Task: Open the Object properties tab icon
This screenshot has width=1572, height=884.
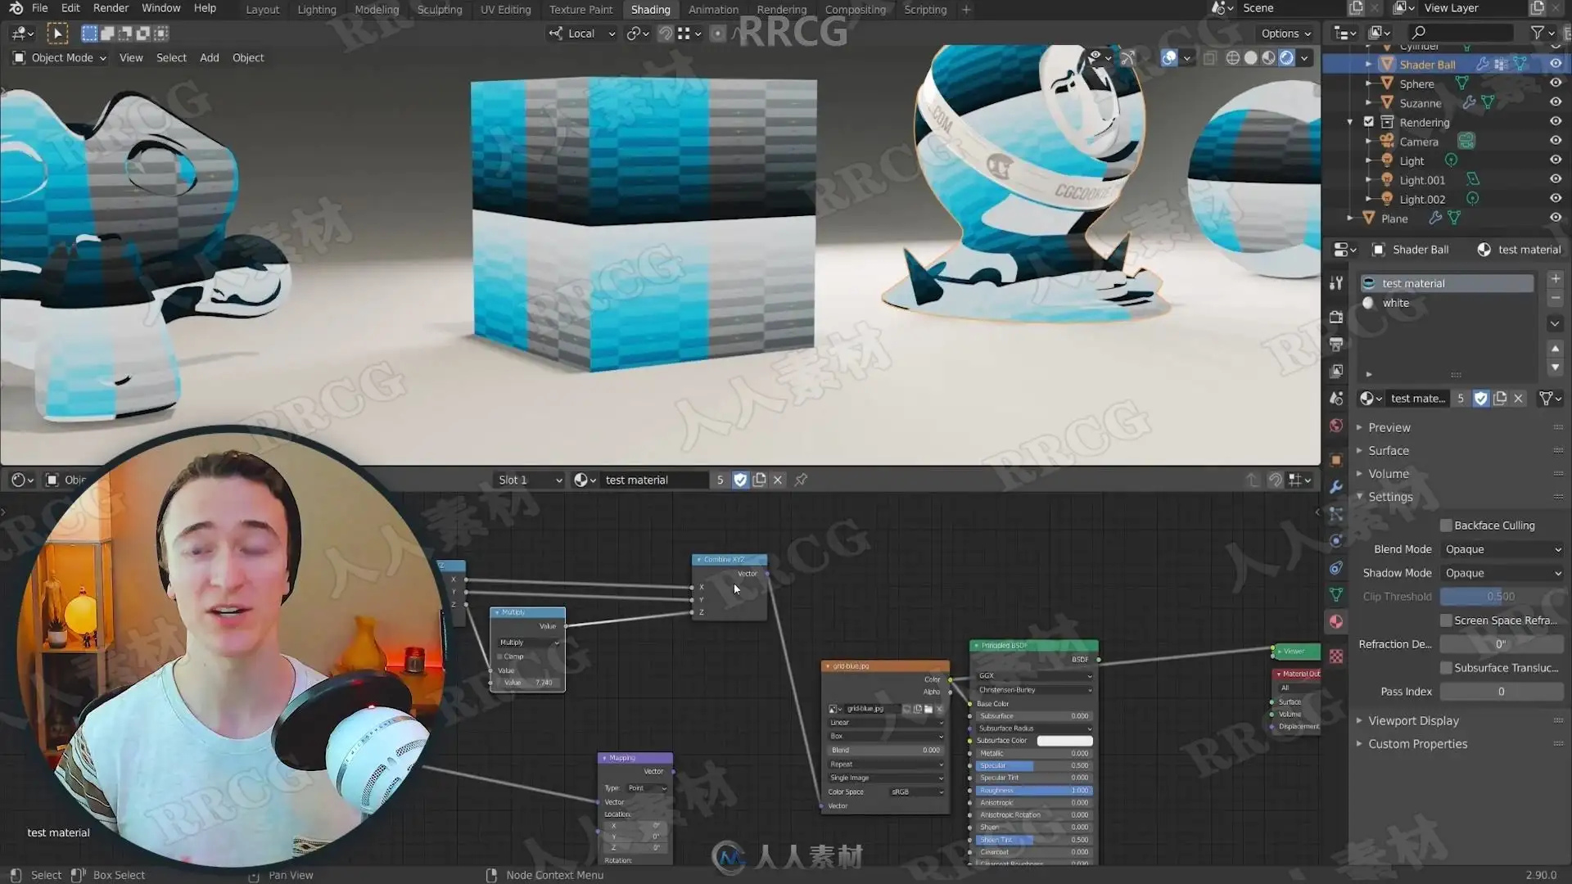Action: click(x=1336, y=459)
